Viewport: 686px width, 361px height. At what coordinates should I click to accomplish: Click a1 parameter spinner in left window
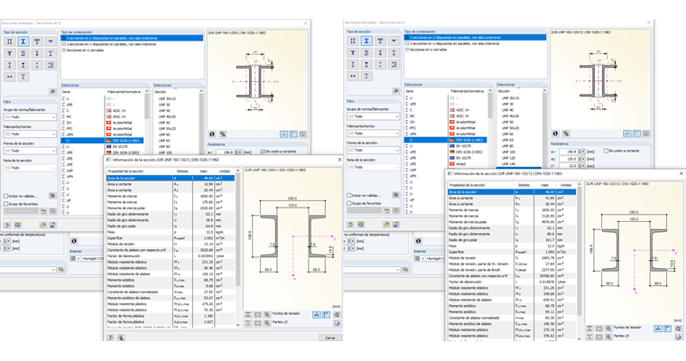point(238,153)
